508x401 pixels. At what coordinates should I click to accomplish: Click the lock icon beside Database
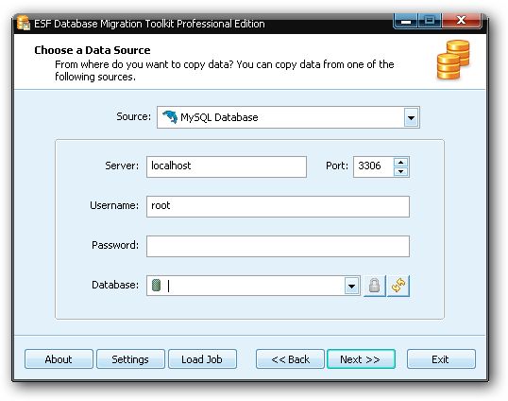click(375, 286)
